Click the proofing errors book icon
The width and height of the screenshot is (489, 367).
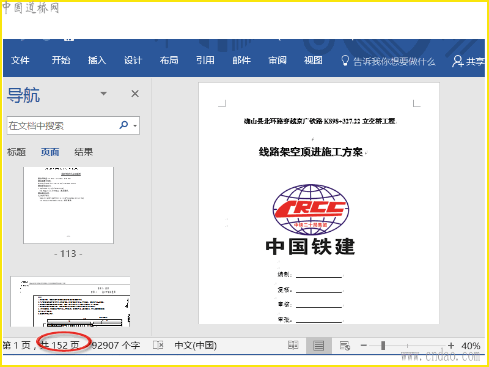point(158,345)
